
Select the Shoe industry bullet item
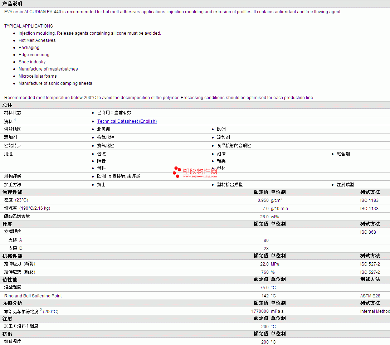32,62
